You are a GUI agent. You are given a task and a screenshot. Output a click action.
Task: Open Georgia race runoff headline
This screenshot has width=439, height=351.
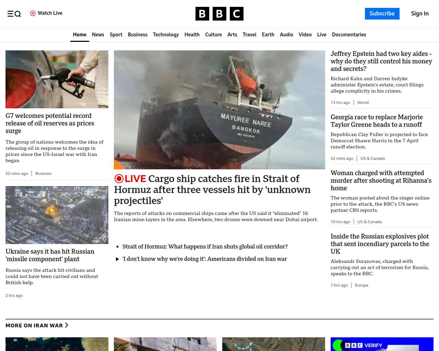[x=377, y=121]
